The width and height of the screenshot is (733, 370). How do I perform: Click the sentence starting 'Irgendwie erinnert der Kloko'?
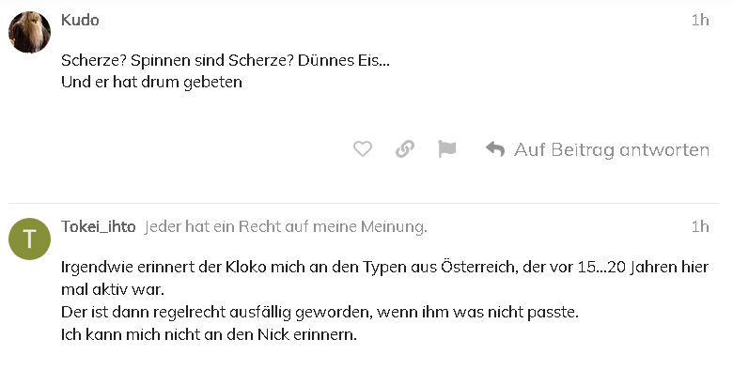coord(384,268)
